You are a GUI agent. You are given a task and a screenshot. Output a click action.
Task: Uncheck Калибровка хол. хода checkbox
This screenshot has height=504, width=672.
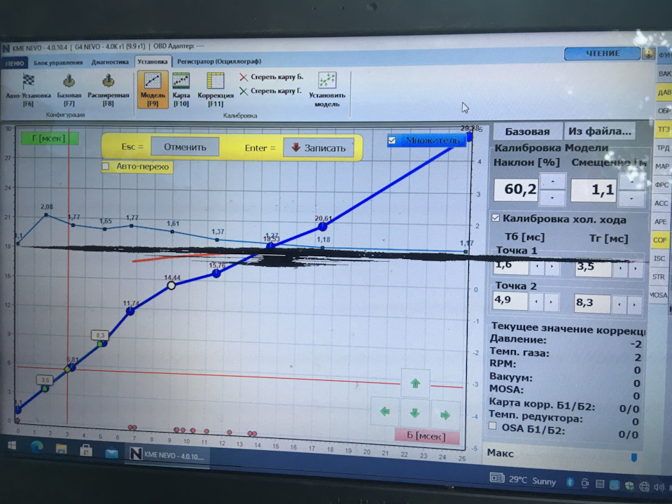click(x=496, y=218)
